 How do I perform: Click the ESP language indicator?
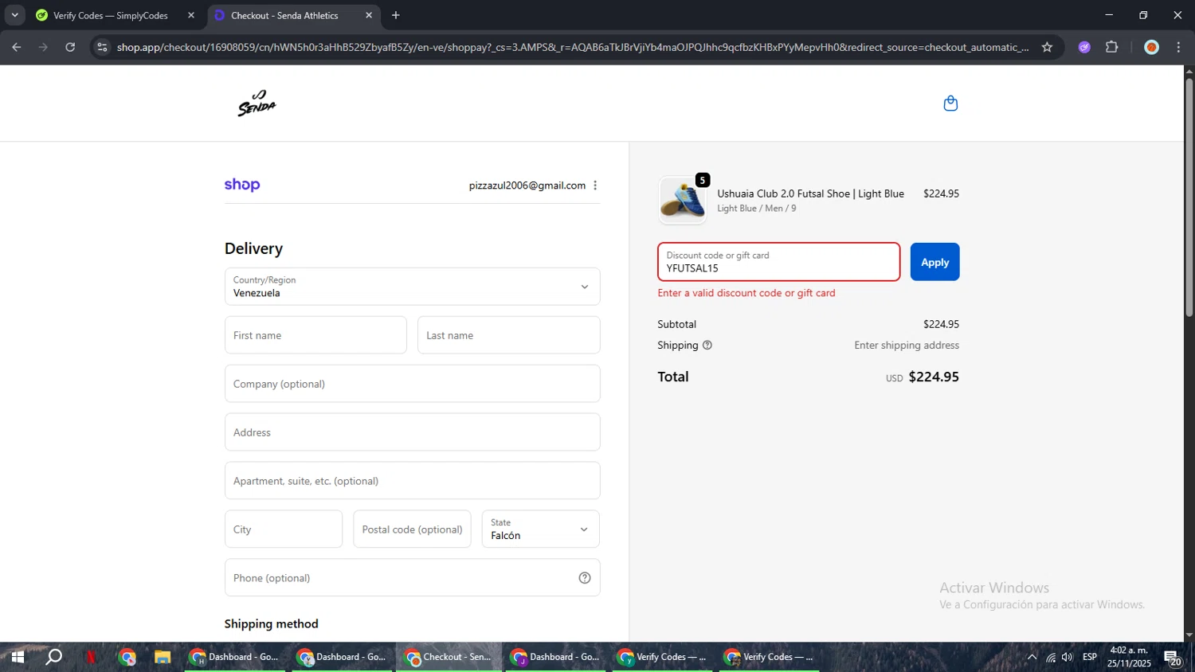[1090, 657]
